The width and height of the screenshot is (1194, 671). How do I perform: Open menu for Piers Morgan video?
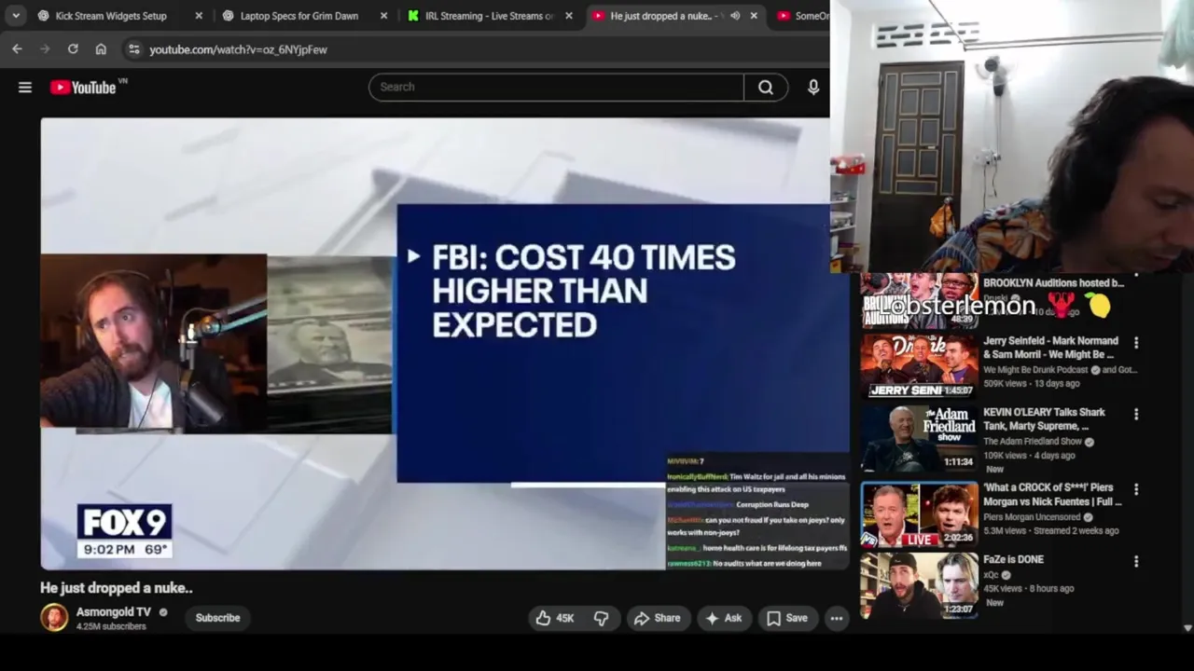click(x=1136, y=489)
